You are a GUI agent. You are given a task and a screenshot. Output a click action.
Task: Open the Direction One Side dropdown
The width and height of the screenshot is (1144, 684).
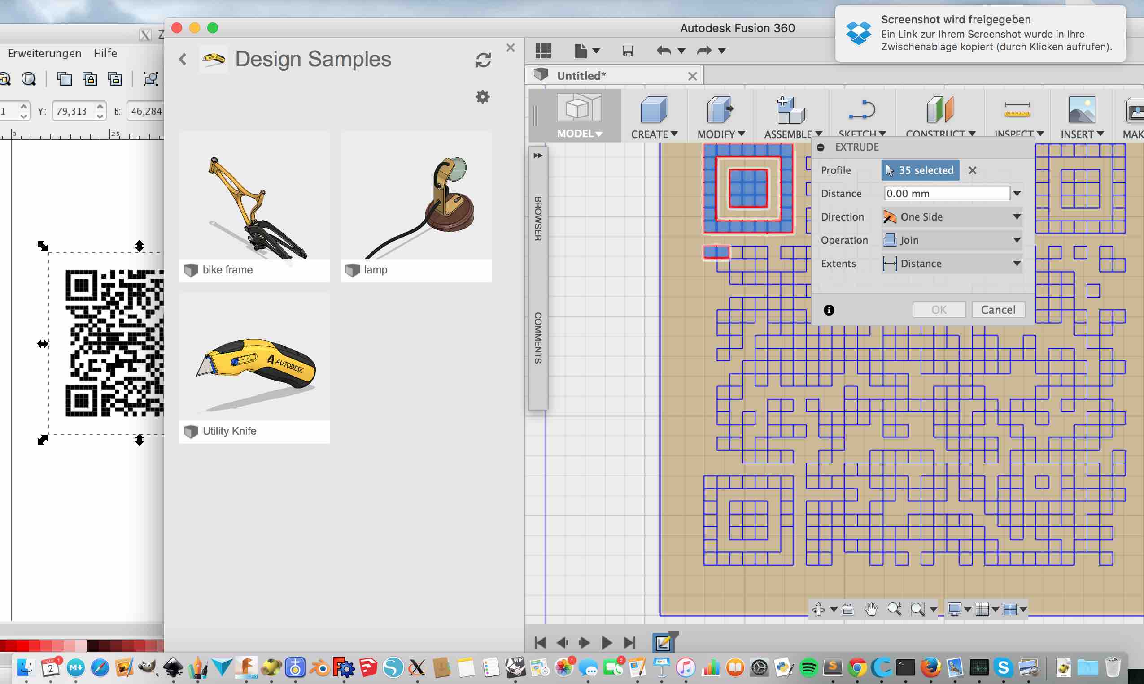(952, 217)
